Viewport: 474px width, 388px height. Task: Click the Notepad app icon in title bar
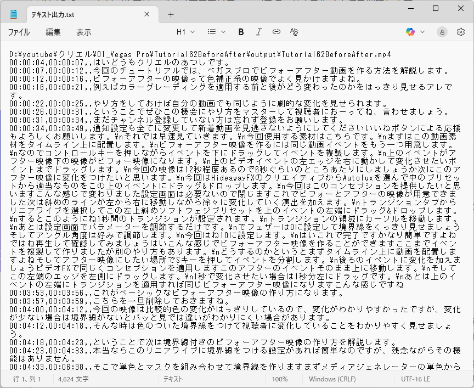click(13, 14)
